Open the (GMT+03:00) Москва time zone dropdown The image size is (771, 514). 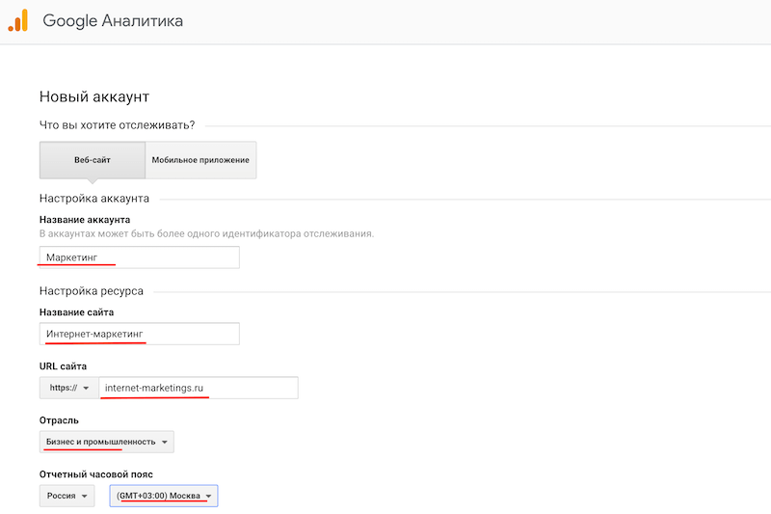pyautogui.click(x=164, y=496)
